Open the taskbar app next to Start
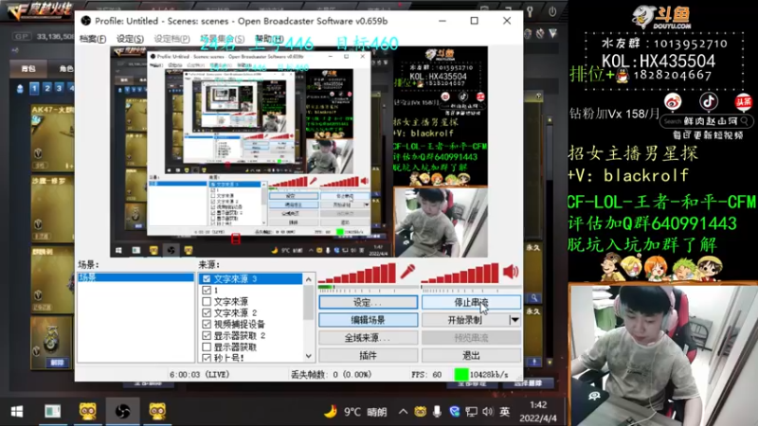 pos(52,411)
